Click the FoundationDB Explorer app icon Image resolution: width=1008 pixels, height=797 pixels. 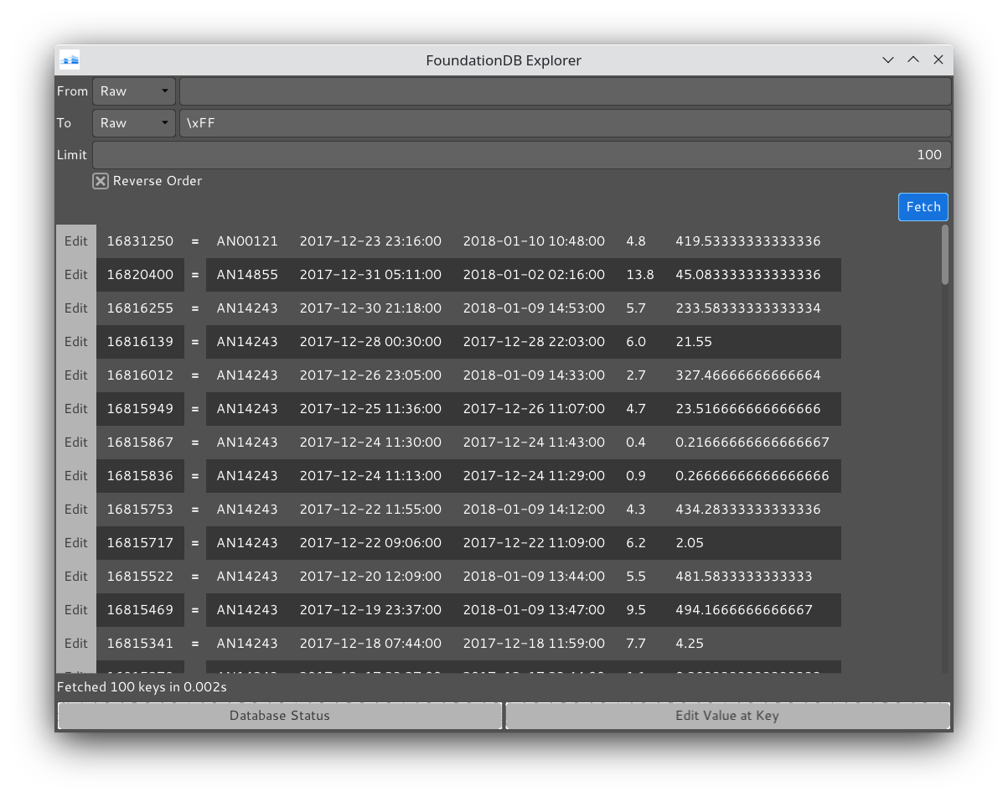click(70, 60)
